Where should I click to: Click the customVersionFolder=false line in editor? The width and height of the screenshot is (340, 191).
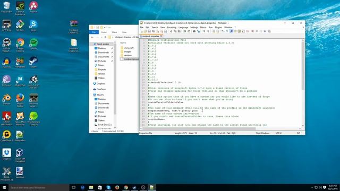(166, 102)
